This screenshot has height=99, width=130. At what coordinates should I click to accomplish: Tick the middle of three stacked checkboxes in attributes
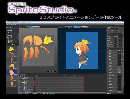pos(119,68)
